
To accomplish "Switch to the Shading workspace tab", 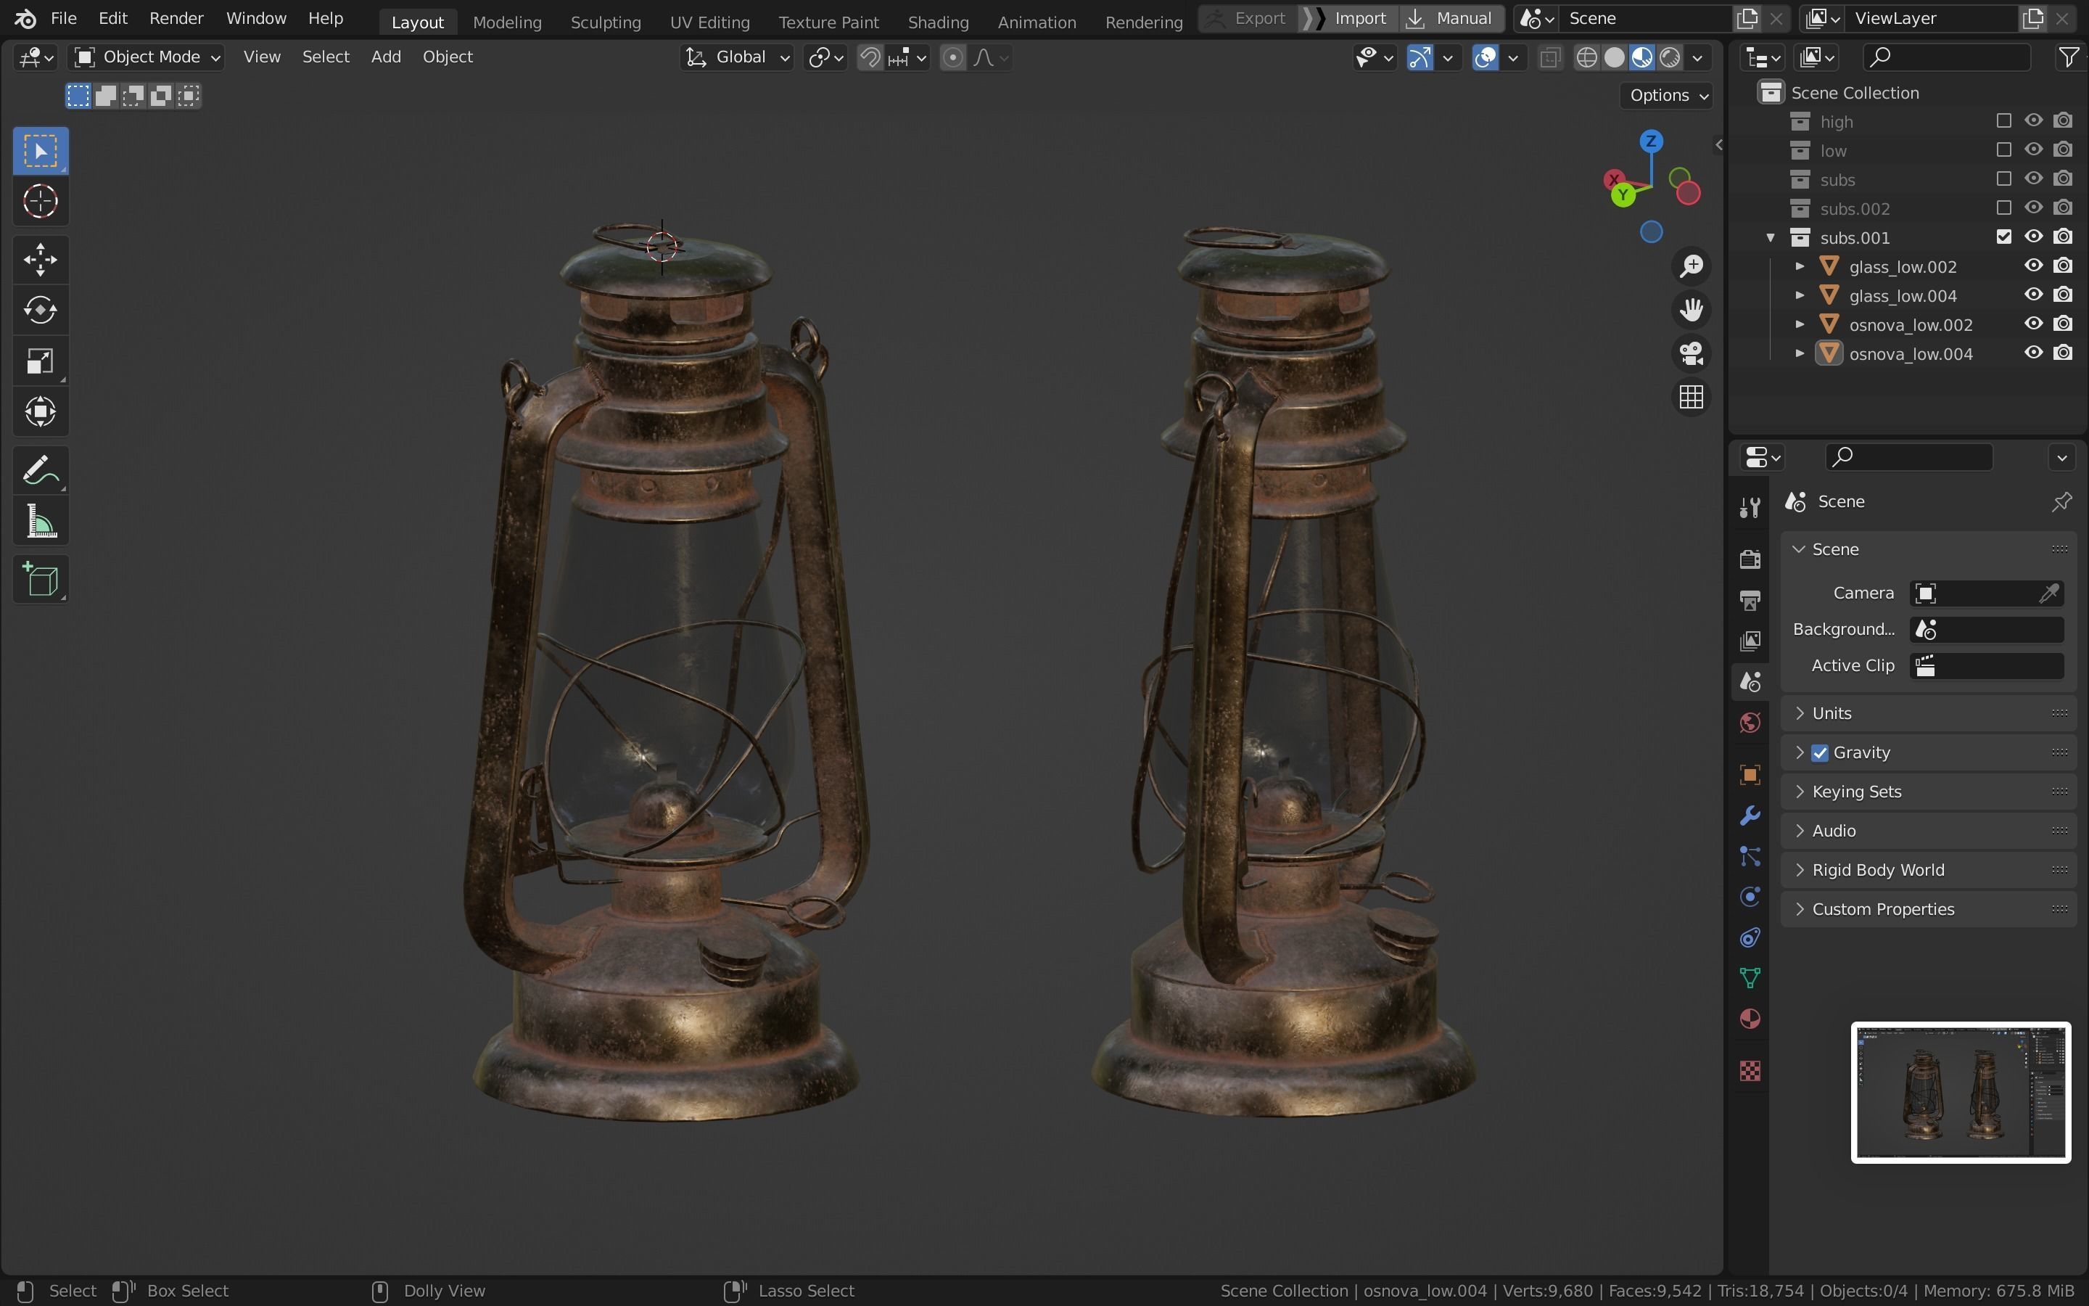I will coord(937,22).
